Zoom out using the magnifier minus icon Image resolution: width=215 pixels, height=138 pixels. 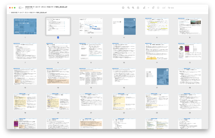128,7
